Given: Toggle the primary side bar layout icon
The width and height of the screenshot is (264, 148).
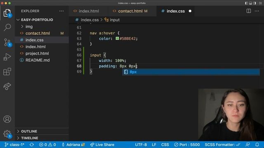Looking at the screenshot, I should tap(247, 3).
